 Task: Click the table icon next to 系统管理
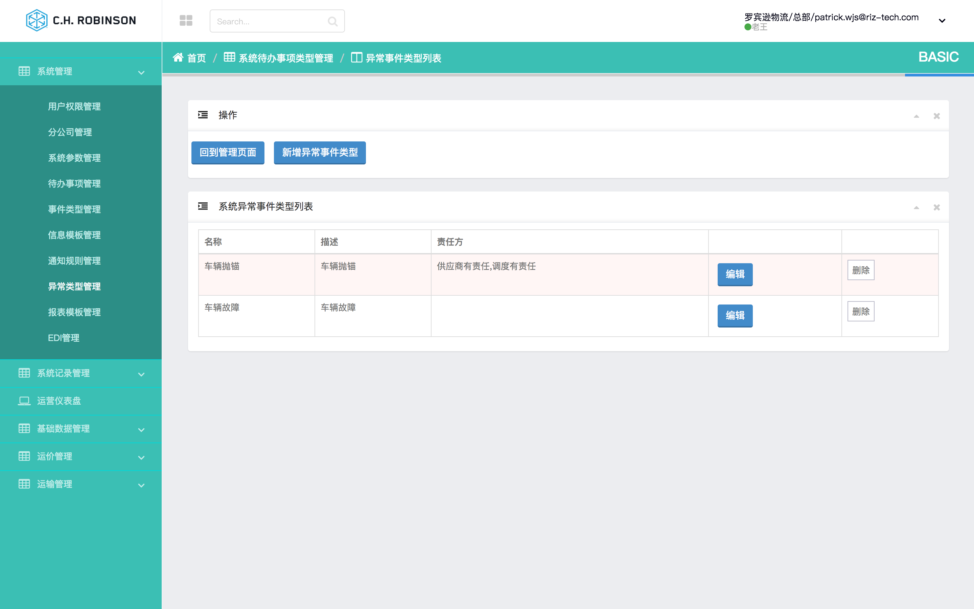pyautogui.click(x=24, y=71)
